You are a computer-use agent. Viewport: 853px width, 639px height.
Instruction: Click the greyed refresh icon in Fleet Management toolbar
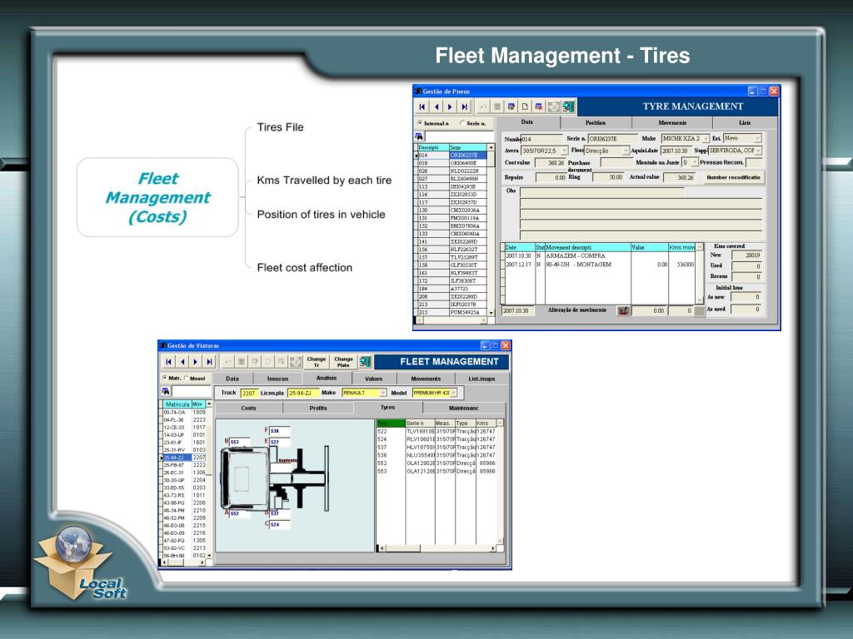coord(296,361)
